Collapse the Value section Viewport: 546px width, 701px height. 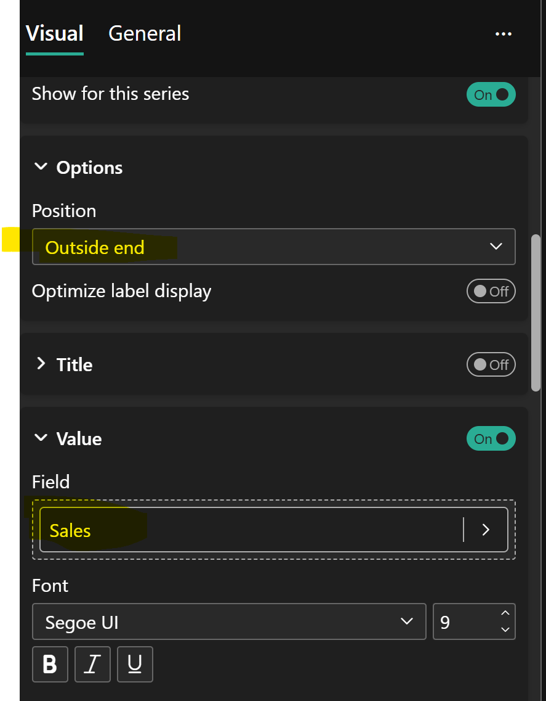41,437
